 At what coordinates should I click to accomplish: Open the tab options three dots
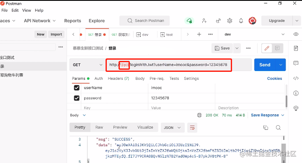[210, 34]
